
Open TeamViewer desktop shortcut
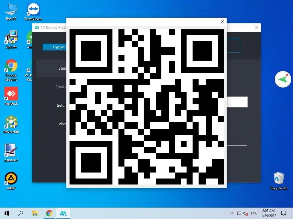tap(33, 12)
